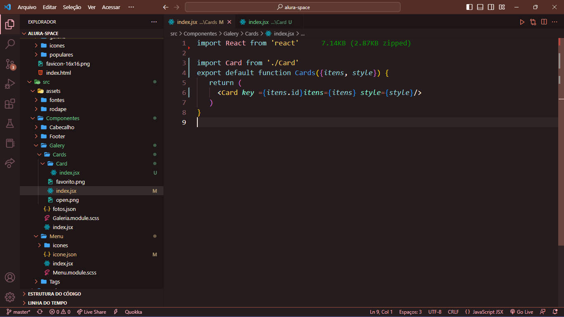Click the feedback icon in status bar
The image size is (564, 317).
pos(543,312)
